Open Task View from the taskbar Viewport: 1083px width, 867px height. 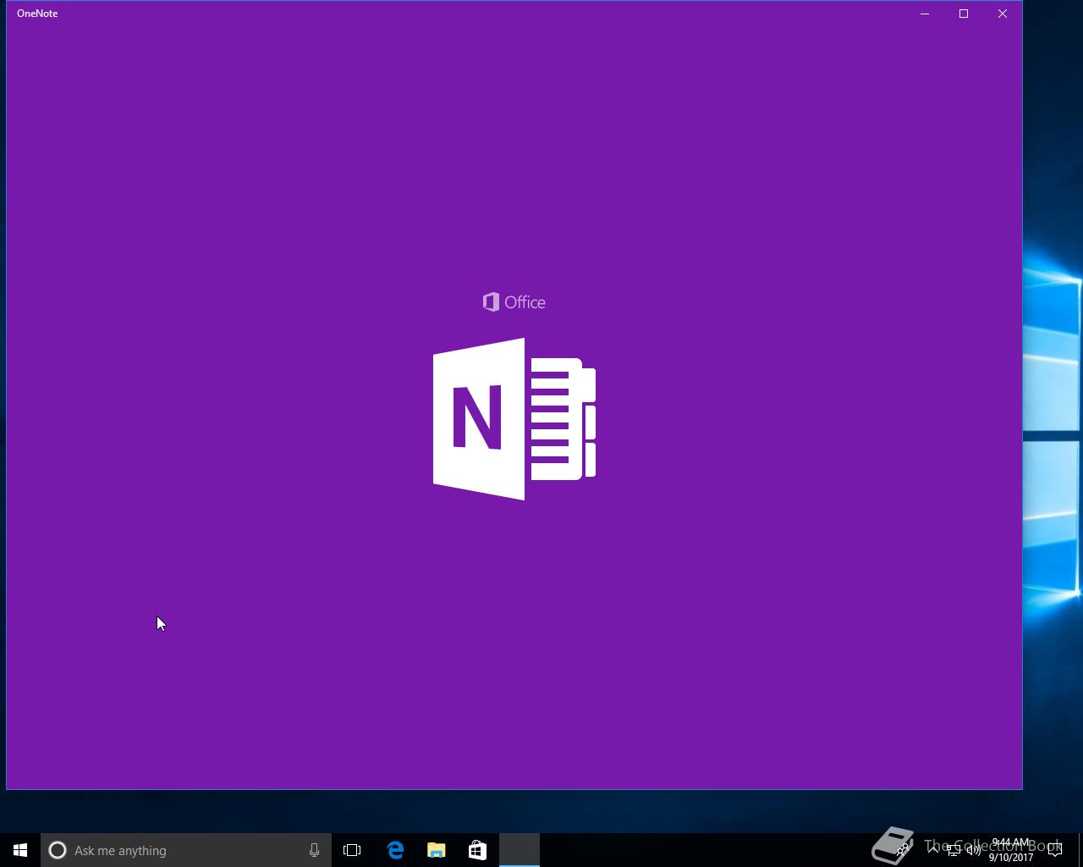click(x=352, y=850)
